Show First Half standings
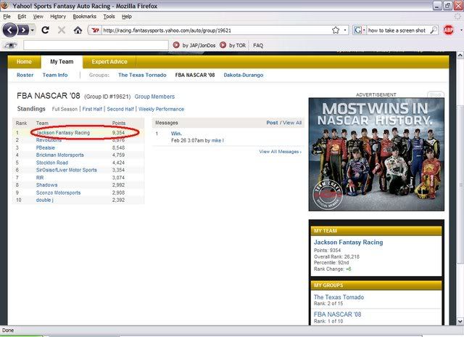 tap(92, 109)
